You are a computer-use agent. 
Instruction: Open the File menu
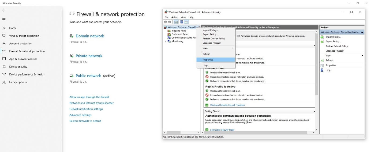(x=167, y=17)
